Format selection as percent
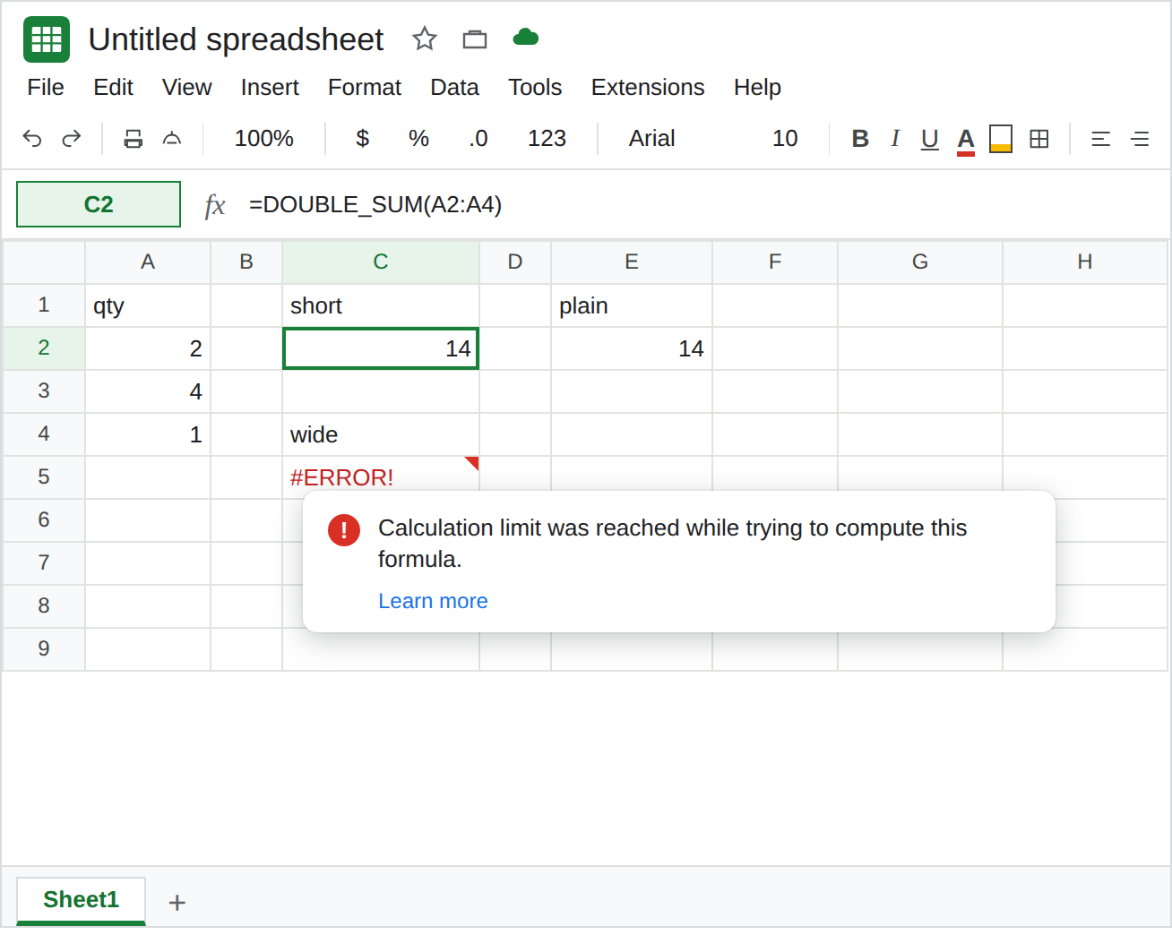The image size is (1172, 935). tap(418, 139)
